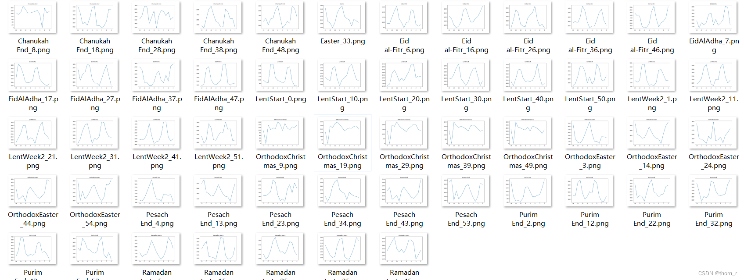Select the OrthodoxEaster_14.png thumbnail
Screen dimensions: 744x280
pyautogui.click(x=651, y=133)
